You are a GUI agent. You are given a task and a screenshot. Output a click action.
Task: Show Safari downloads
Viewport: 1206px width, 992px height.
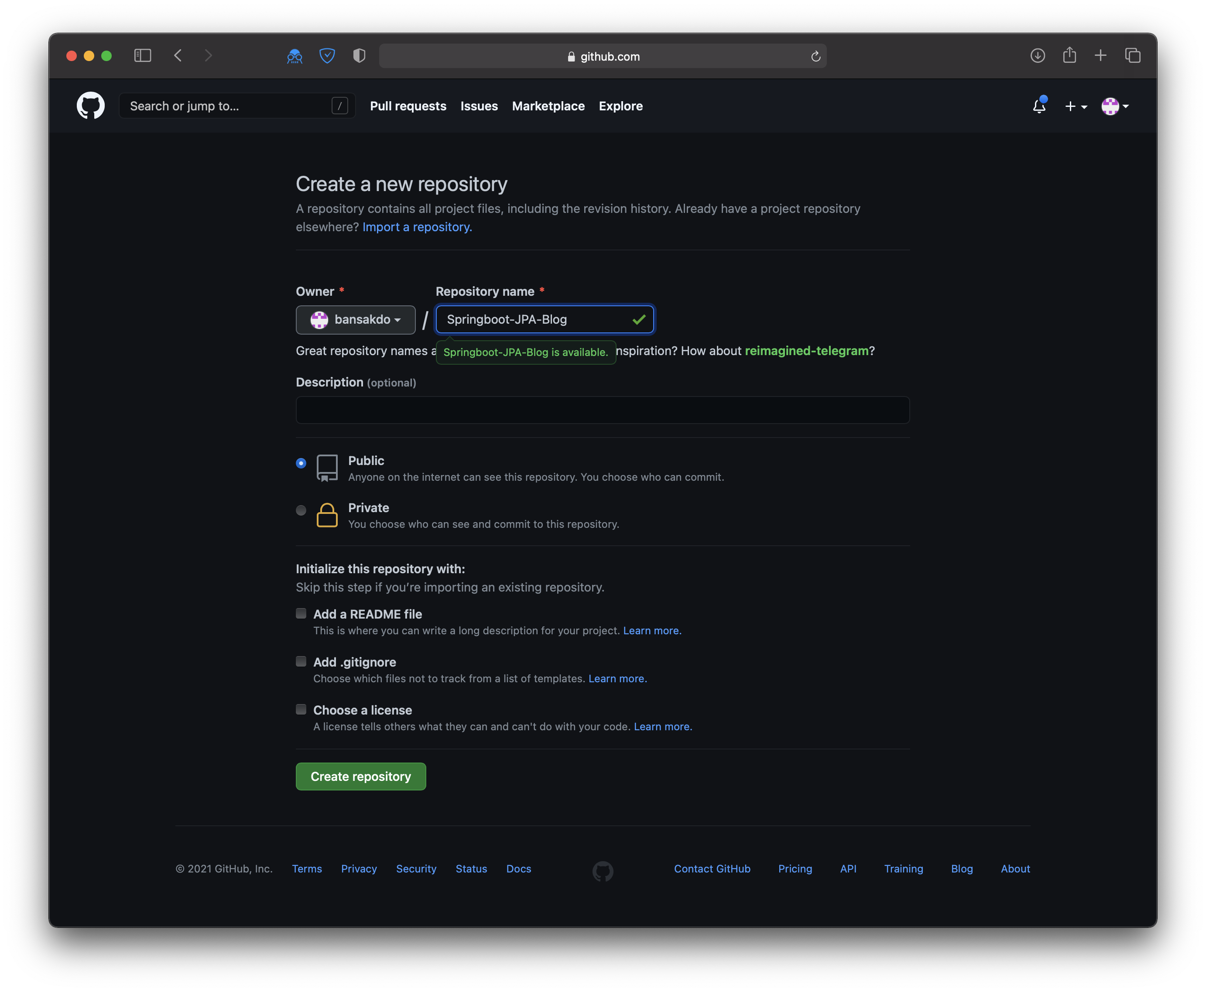click(x=1038, y=55)
